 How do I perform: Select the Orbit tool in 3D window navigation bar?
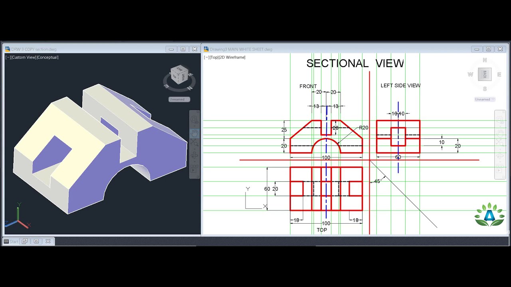194,155
